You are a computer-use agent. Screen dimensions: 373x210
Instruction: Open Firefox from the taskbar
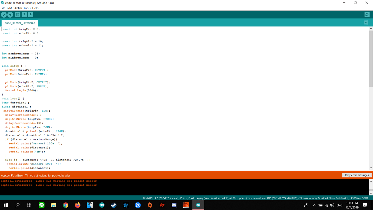coord(78,205)
